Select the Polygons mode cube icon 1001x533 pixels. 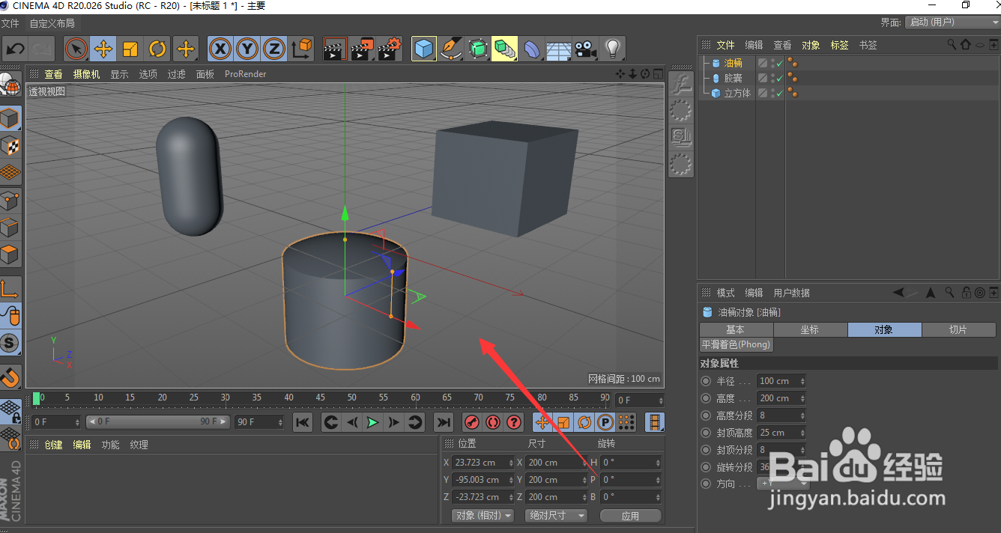(10, 254)
